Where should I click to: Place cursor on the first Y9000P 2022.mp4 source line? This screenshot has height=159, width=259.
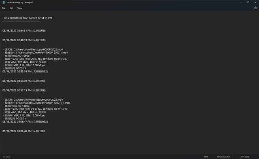(x=33, y=49)
